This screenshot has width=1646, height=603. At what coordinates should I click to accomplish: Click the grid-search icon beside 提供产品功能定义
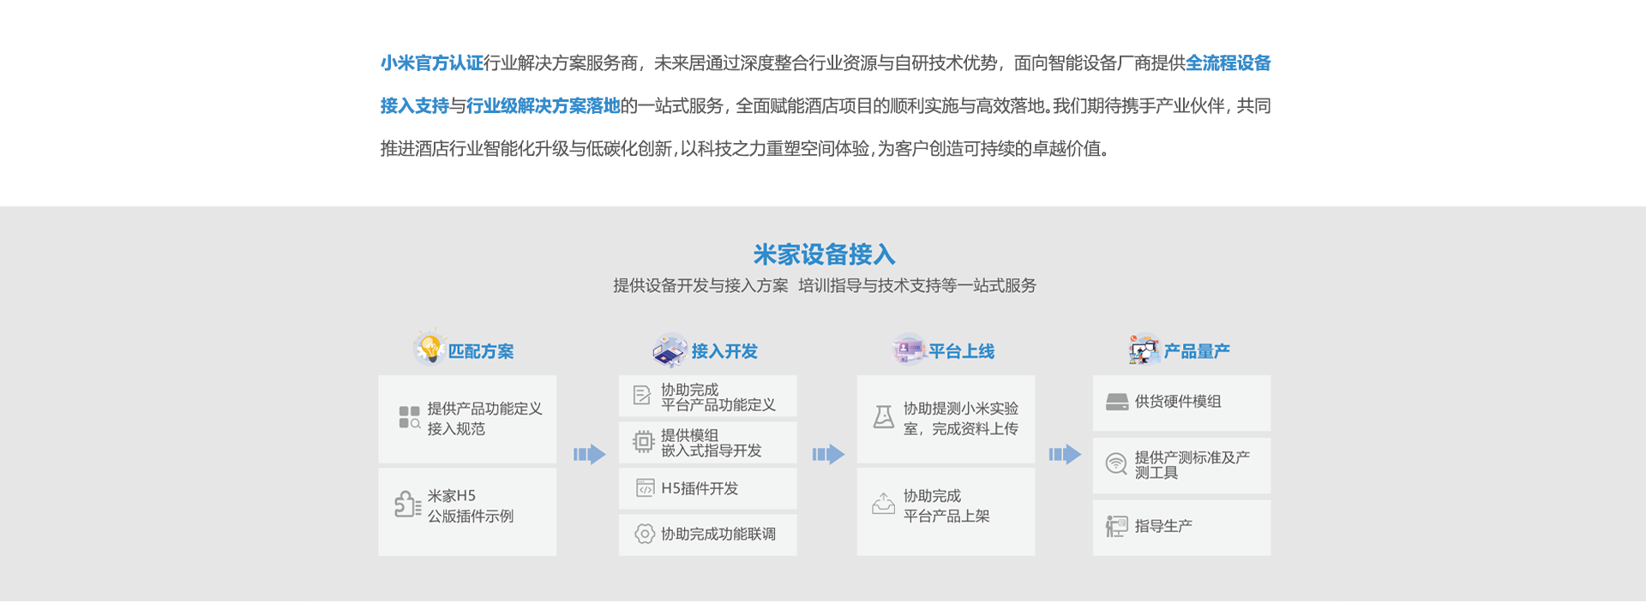pos(409,418)
